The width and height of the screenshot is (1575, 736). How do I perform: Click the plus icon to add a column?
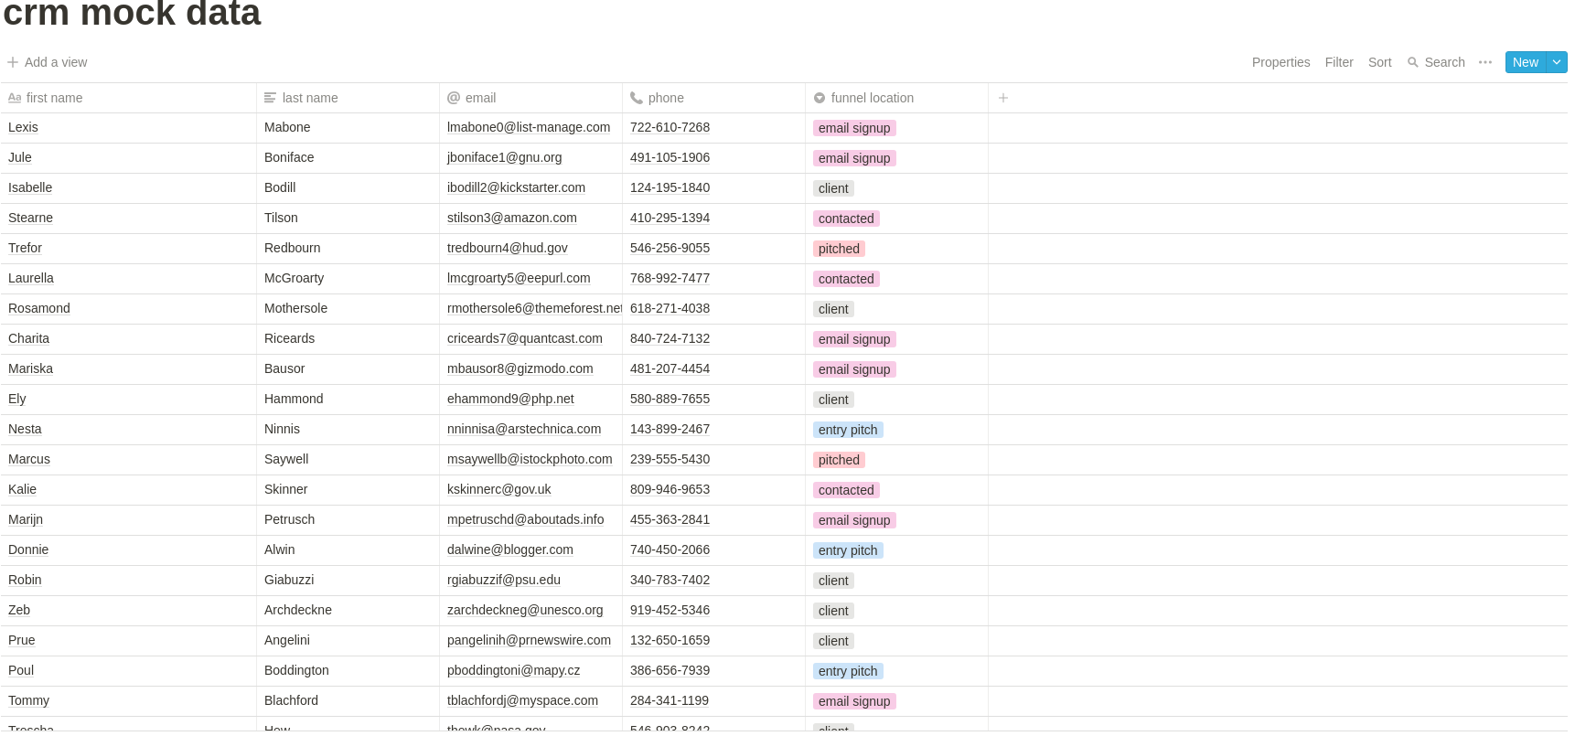[1002, 98]
